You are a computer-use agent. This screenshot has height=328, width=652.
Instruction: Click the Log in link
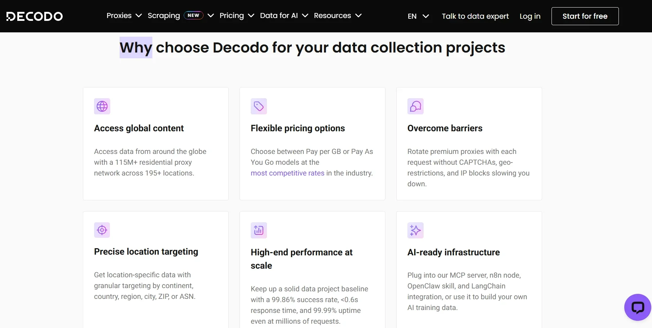pyautogui.click(x=530, y=16)
